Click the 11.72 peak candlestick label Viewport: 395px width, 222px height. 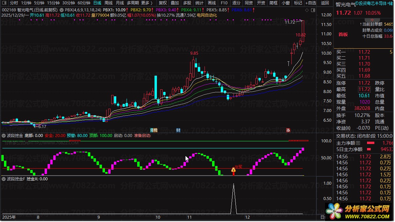click(x=290, y=22)
